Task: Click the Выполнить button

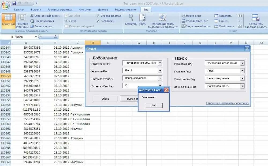Action: 129,99
